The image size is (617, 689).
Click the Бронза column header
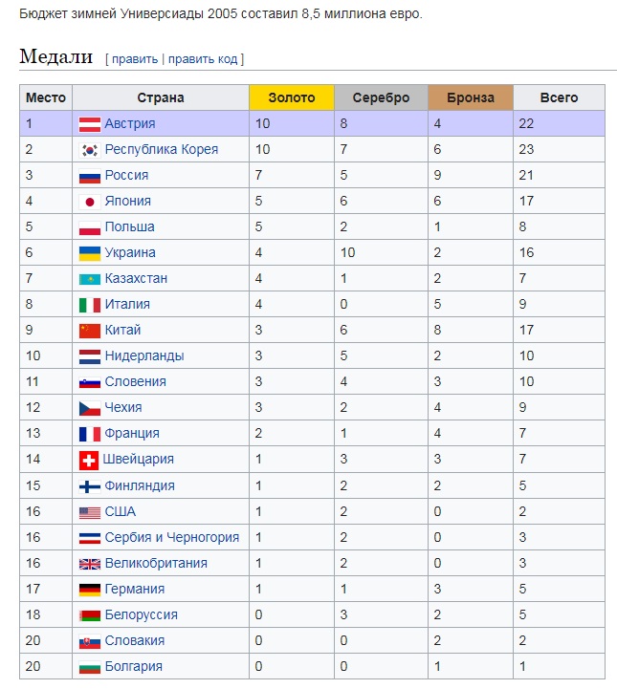coord(471,97)
